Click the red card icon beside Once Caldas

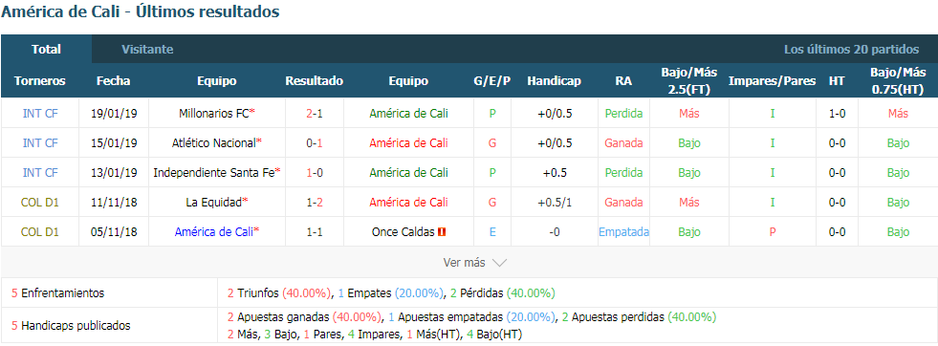tap(442, 232)
